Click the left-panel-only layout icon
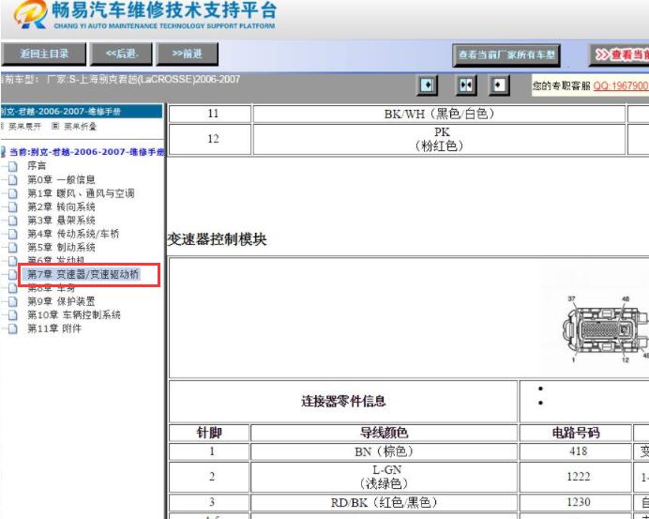Image resolution: width=649 pixels, height=519 pixels. (x=427, y=85)
